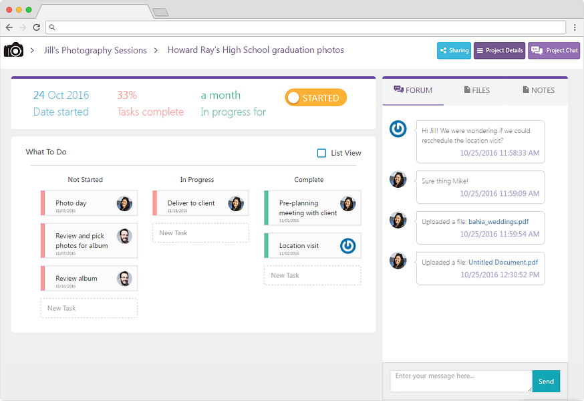Click the Not Started column header
Viewport: 584px width, 401px height.
pyautogui.click(x=86, y=180)
